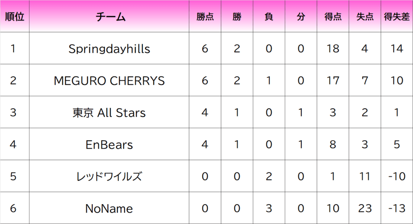Select the -10 goal difference cell
Image resolution: width=413 pixels, height=224 pixels.
tap(397, 176)
